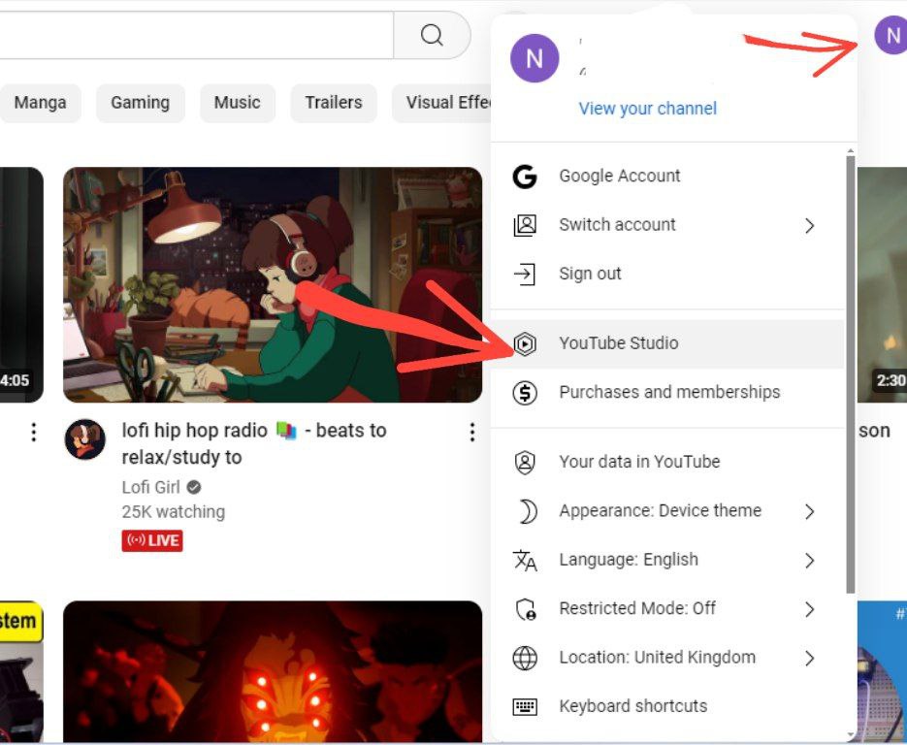Click the Keyboard shortcuts keyboard icon
907x745 pixels.
point(525,707)
